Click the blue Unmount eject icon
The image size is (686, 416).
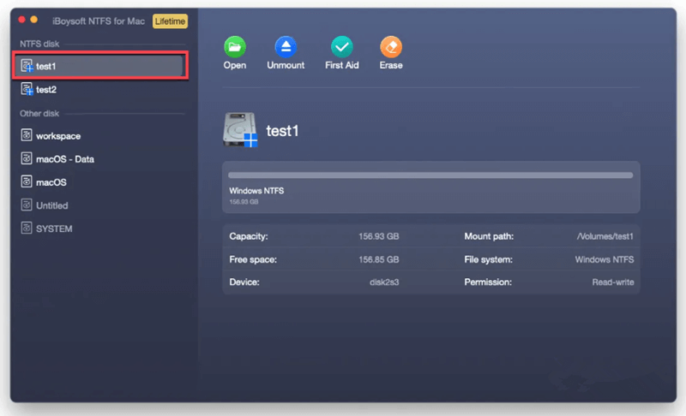(x=286, y=47)
